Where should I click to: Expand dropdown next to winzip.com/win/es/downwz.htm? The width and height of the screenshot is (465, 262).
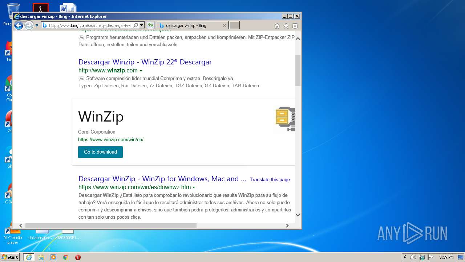(x=194, y=187)
